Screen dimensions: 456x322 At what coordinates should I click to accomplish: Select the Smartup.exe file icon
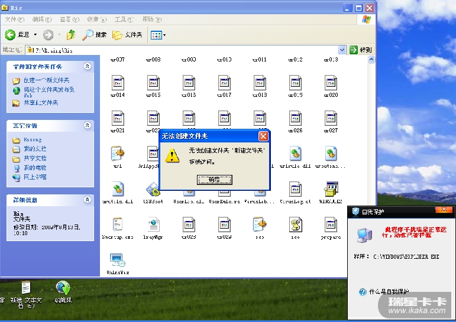click(117, 225)
